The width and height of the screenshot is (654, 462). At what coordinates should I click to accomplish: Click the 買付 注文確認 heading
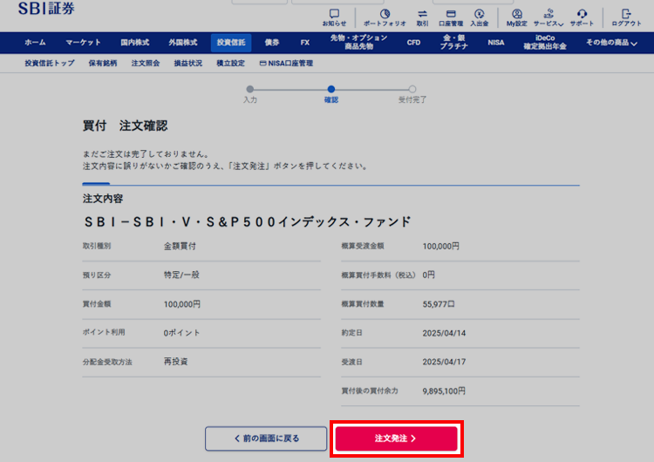[125, 126]
